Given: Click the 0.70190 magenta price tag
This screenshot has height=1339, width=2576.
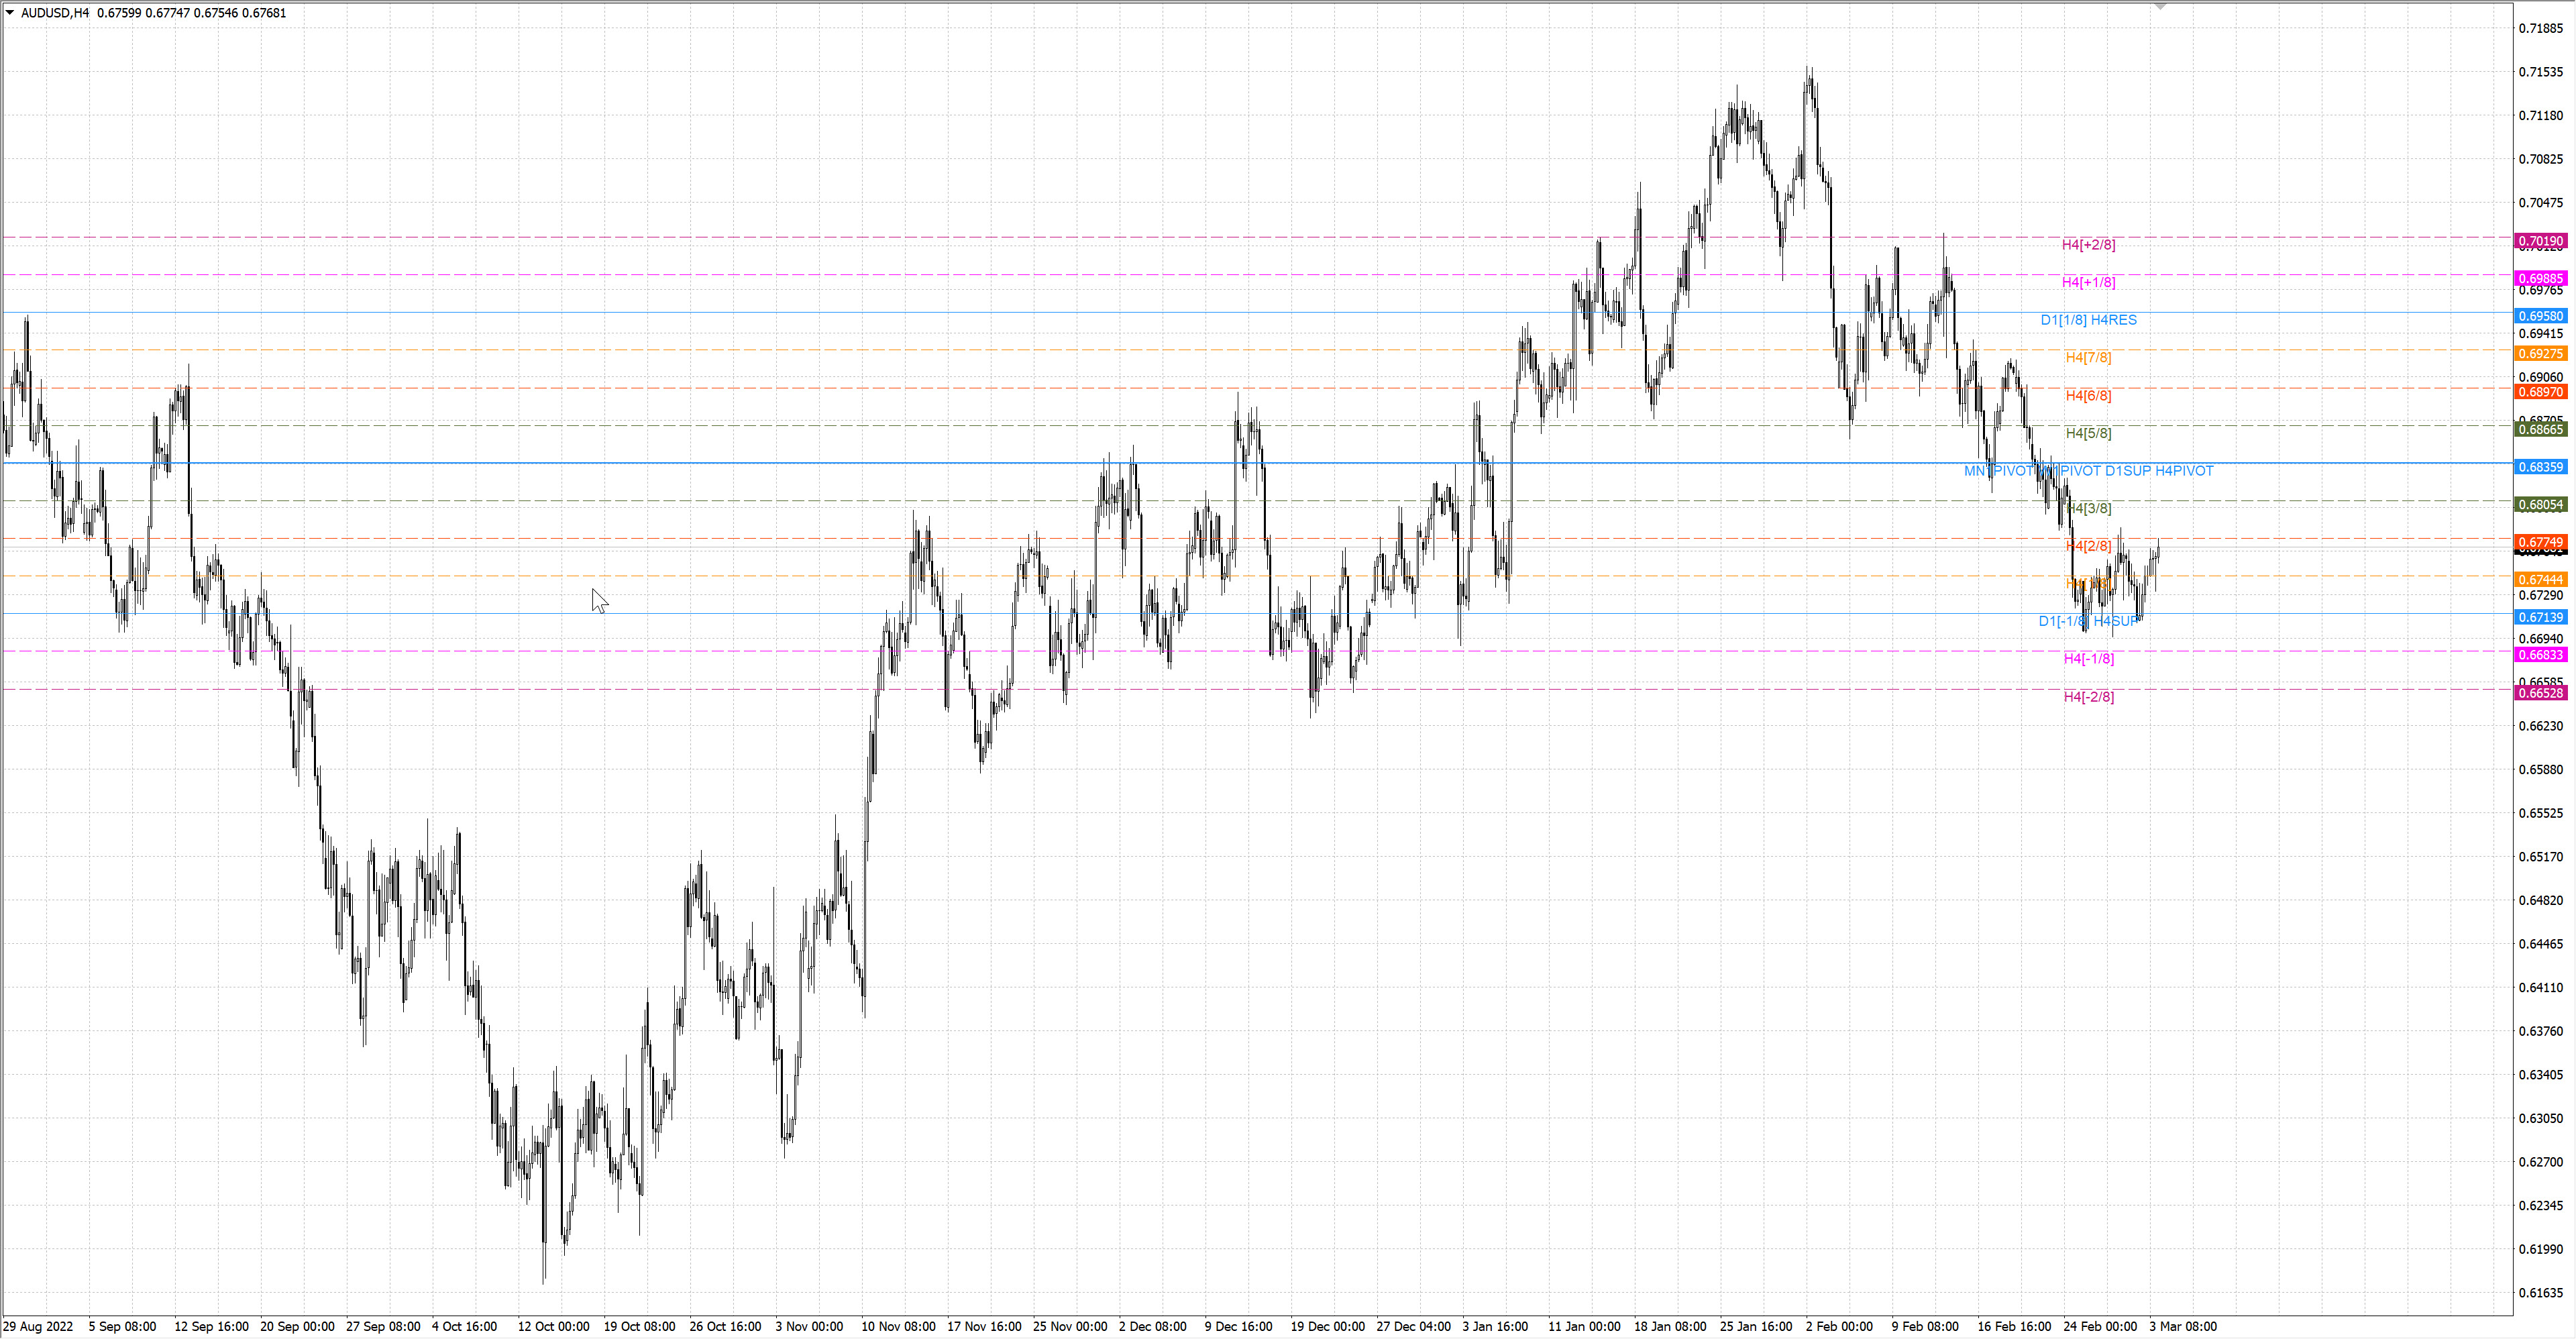Looking at the screenshot, I should (2540, 241).
